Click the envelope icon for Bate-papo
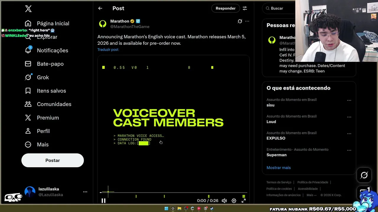Viewport: 378px width, 212px height. pos(28,64)
